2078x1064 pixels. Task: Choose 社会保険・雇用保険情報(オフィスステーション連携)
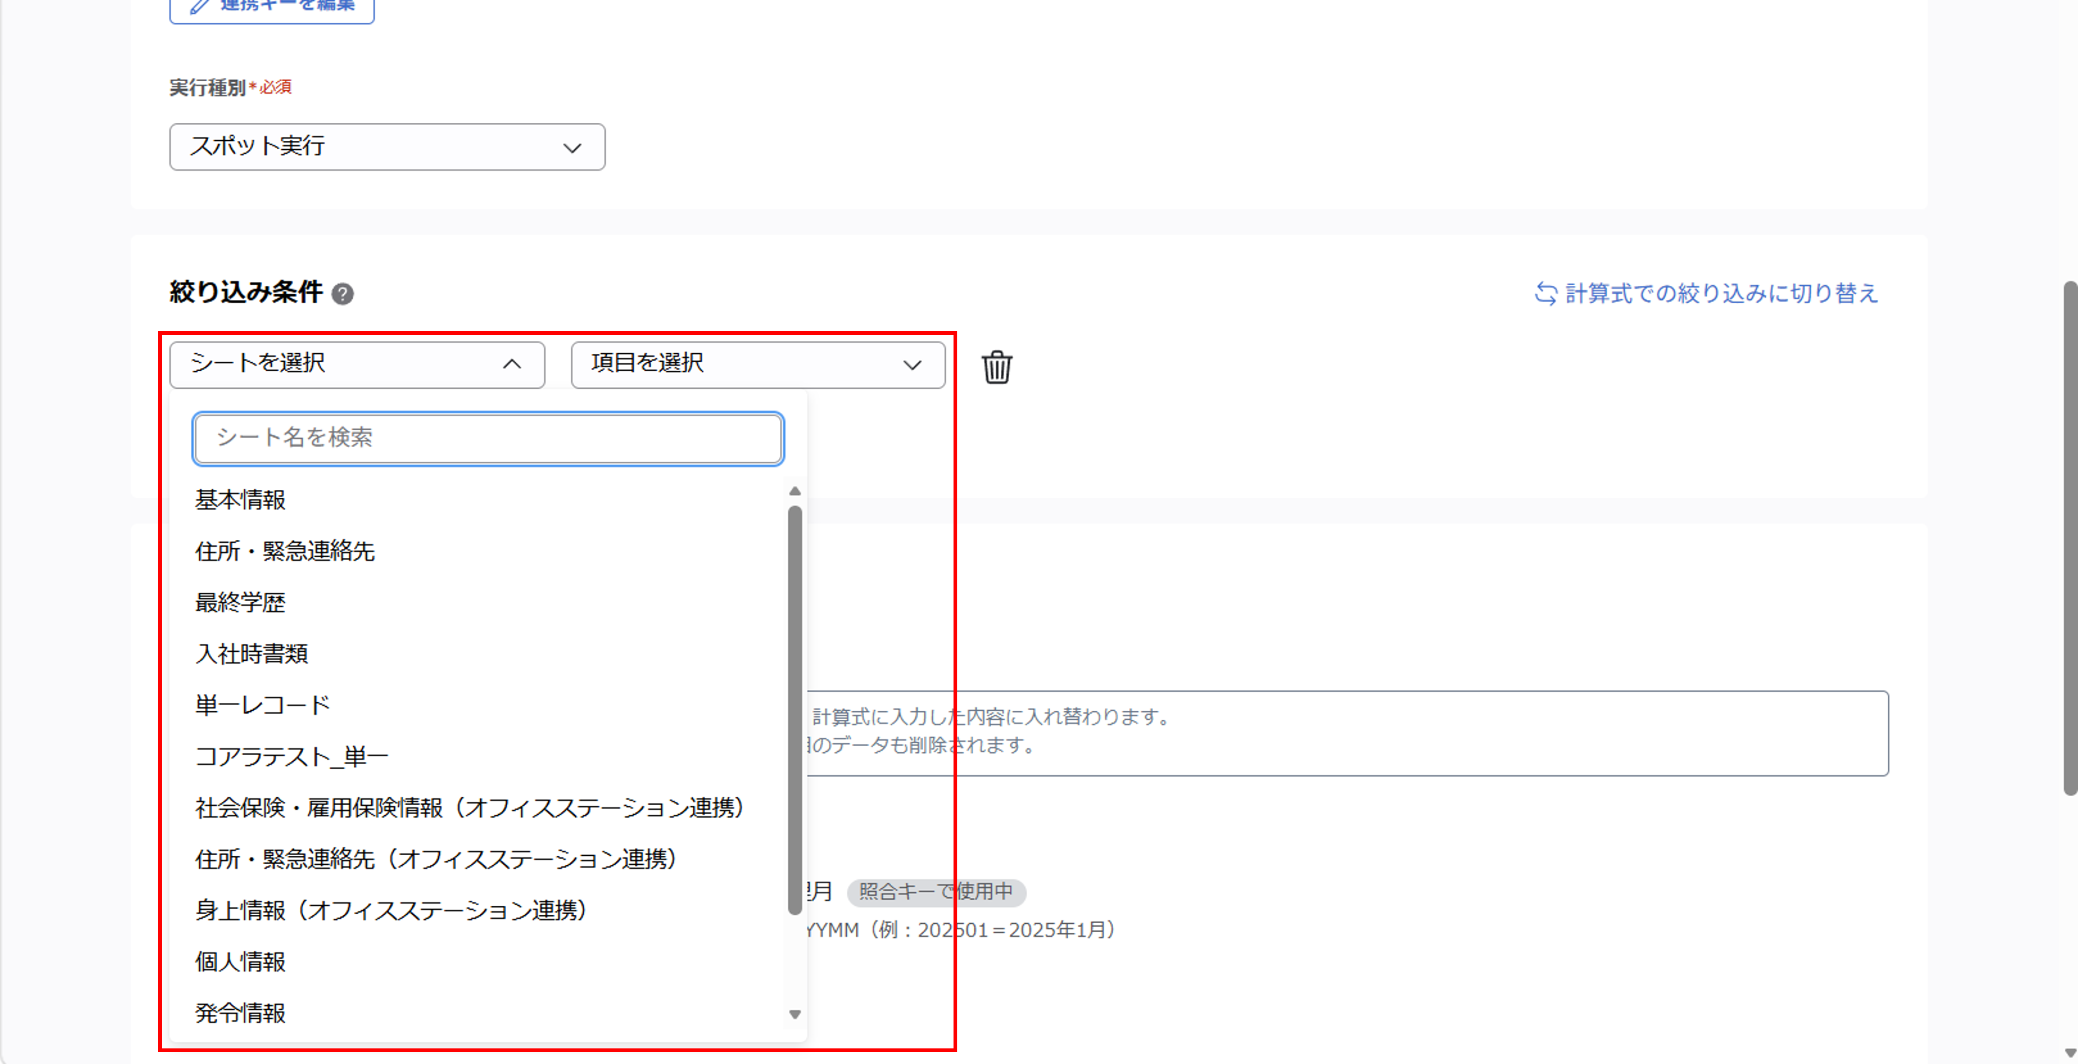[x=469, y=809]
